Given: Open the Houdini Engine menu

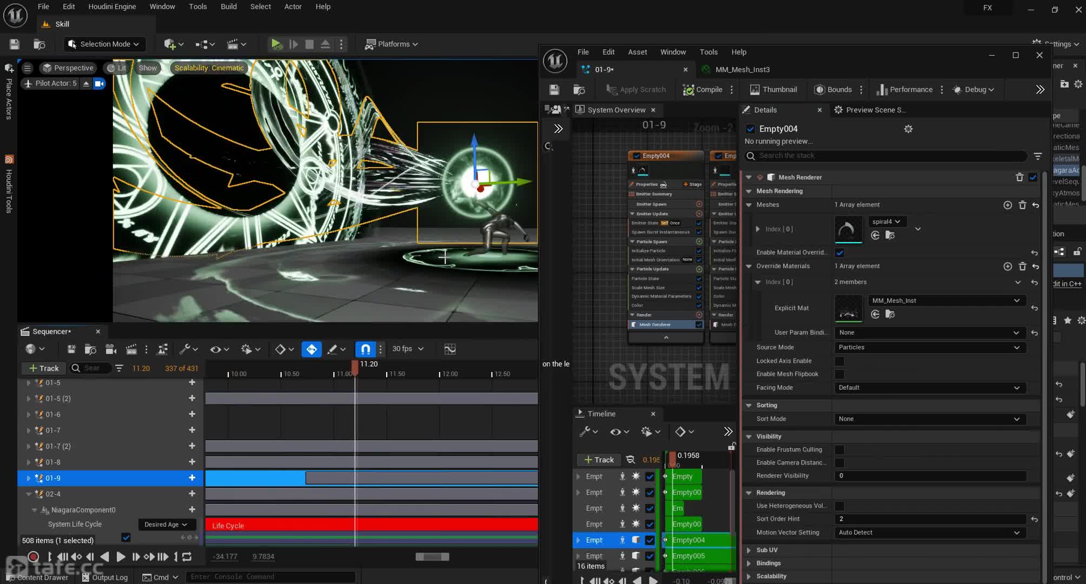Looking at the screenshot, I should pyautogui.click(x=112, y=6).
